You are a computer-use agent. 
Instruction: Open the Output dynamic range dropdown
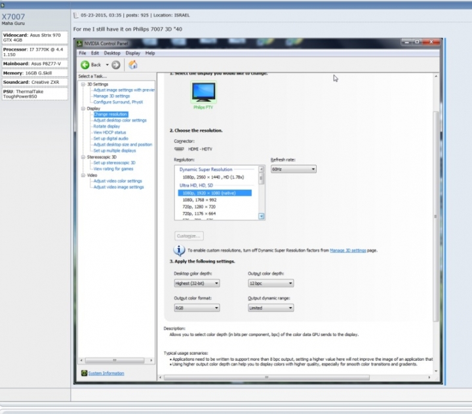coord(271,308)
